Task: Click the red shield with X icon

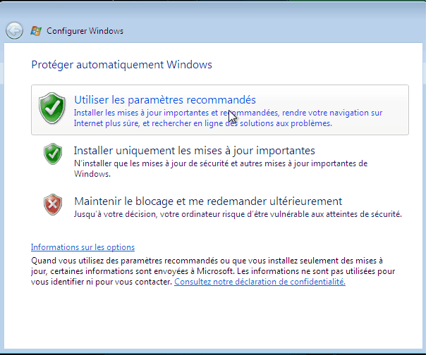Action: [x=53, y=204]
